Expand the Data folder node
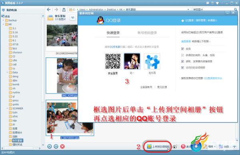This screenshot has width=240, height=155. (7, 72)
